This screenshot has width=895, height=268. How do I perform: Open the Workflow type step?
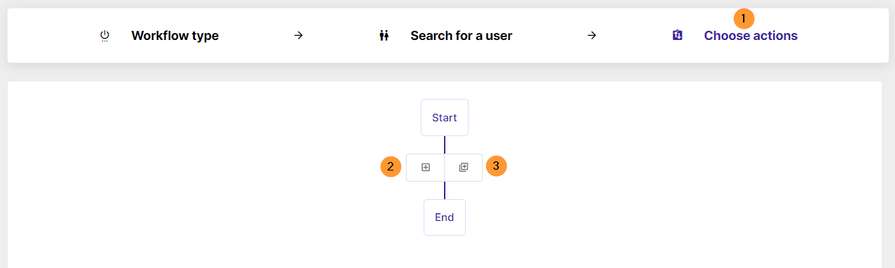[175, 36]
